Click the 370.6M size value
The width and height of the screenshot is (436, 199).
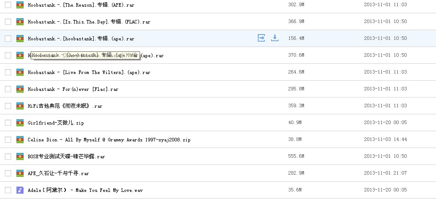pyautogui.click(x=296, y=55)
